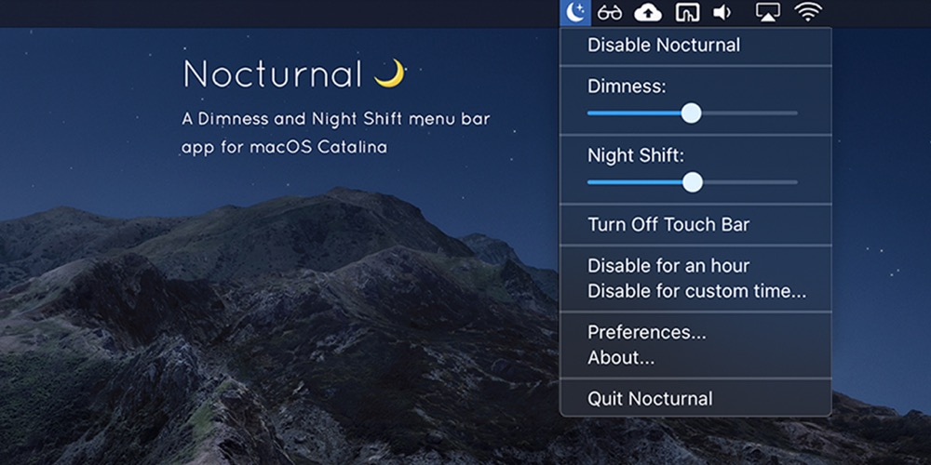The width and height of the screenshot is (931, 465).
Task: Open Preferences… from the Nocturnal menu
Action: tap(646, 332)
